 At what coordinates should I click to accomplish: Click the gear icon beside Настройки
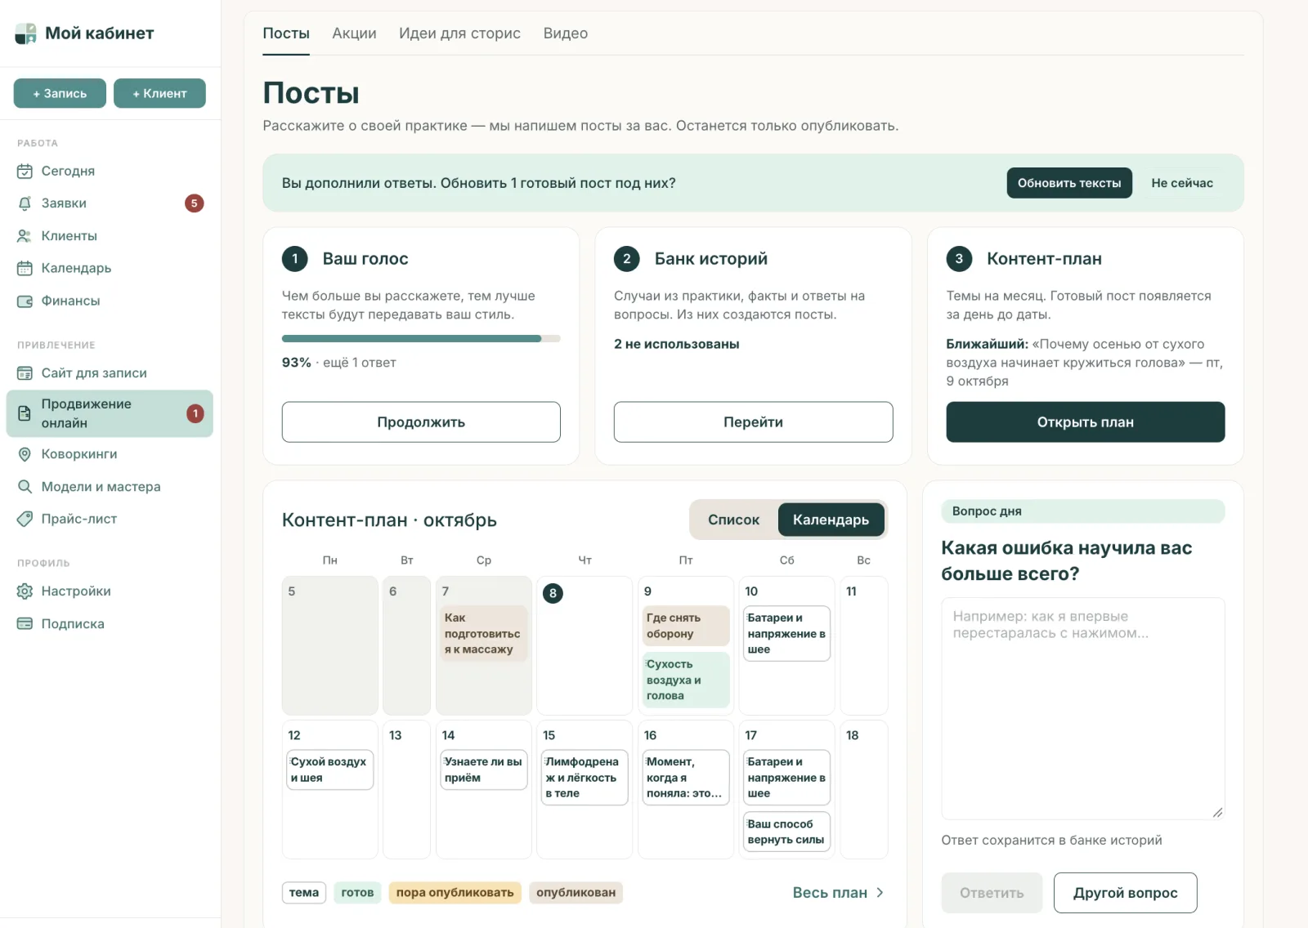(25, 591)
